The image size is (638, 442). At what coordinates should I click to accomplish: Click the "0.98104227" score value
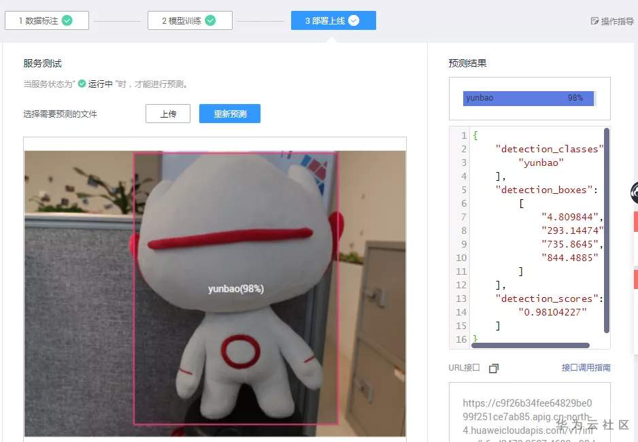tap(552, 312)
